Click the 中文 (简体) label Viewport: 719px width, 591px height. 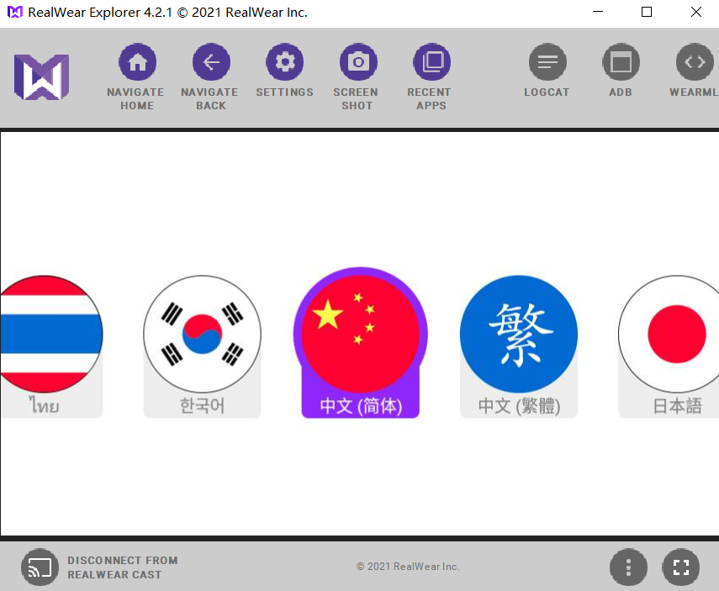point(360,406)
